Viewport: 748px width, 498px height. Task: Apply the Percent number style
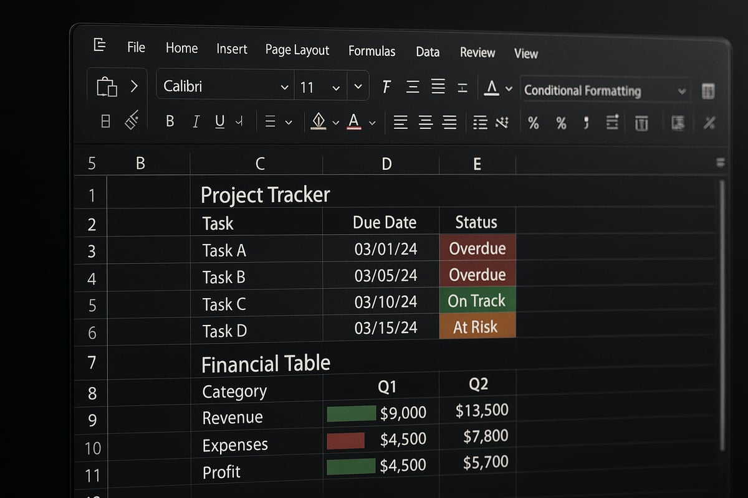tap(533, 123)
